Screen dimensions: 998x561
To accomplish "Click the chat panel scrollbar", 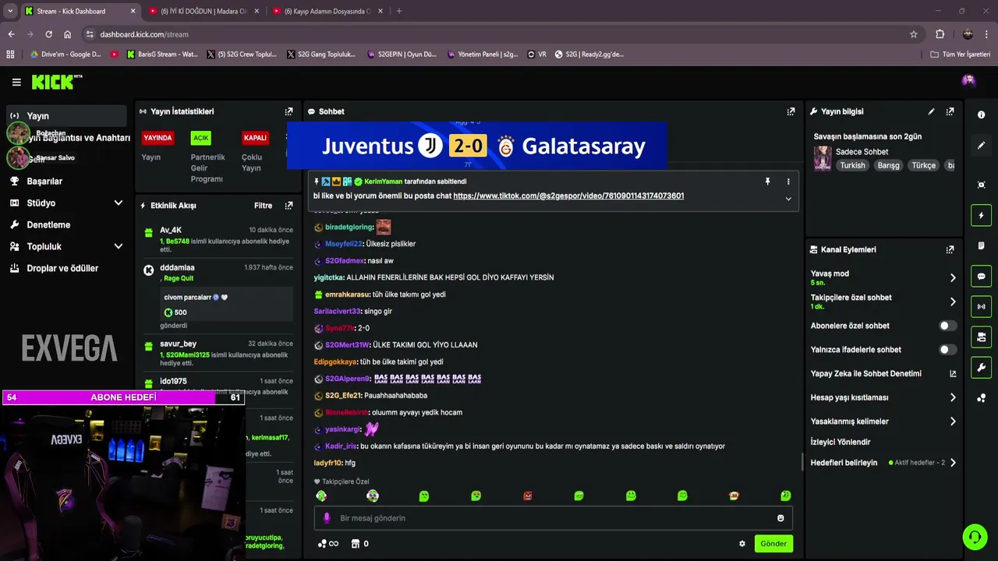I will pyautogui.click(x=802, y=461).
